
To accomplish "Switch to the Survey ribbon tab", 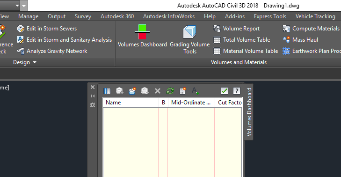I will coord(83,16).
